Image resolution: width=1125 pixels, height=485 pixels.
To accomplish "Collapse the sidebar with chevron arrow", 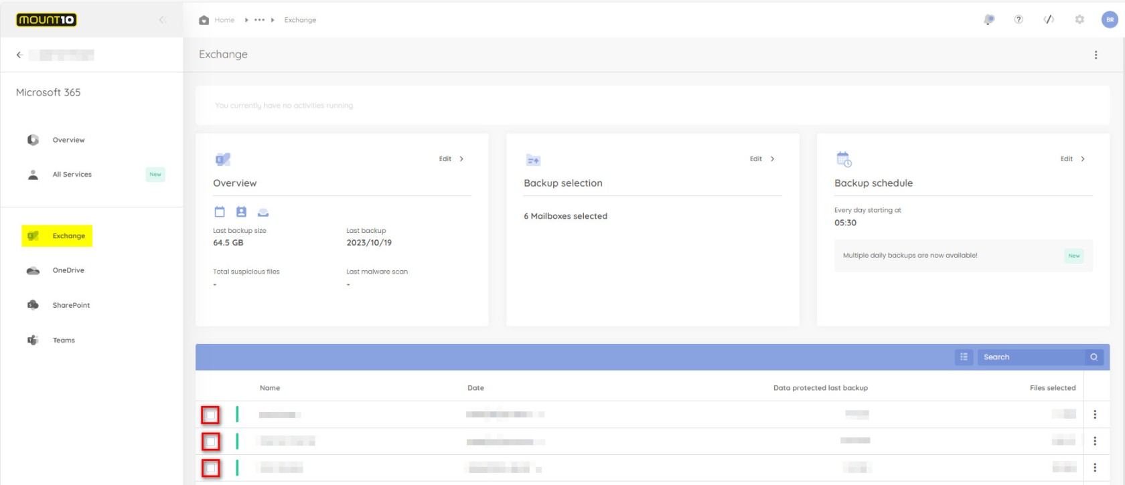I will click(162, 20).
